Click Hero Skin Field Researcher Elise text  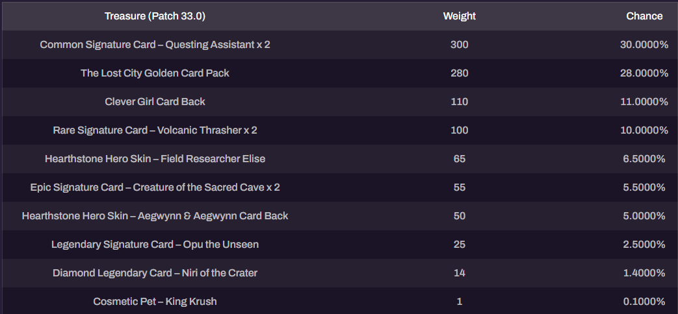click(x=155, y=159)
